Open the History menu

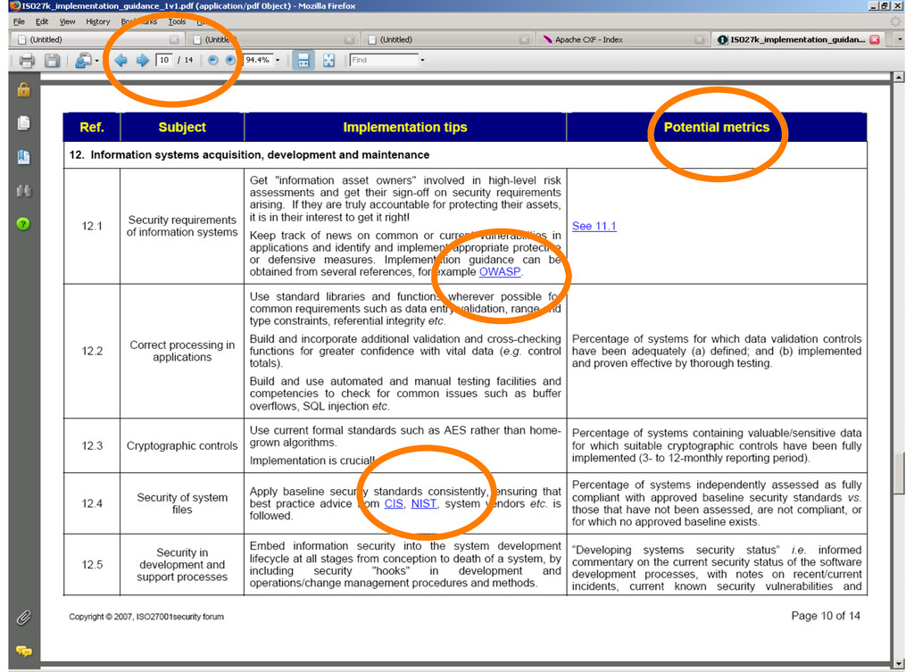[97, 21]
